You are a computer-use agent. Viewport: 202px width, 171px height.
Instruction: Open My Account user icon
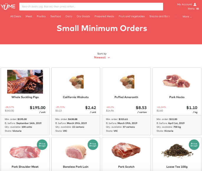click(x=195, y=4)
